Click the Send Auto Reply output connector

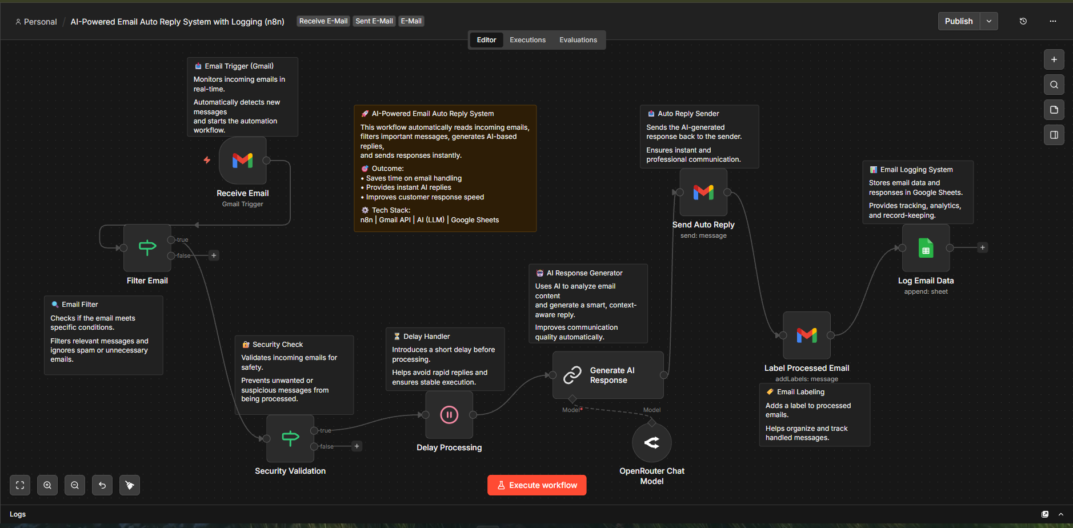point(727,193)
